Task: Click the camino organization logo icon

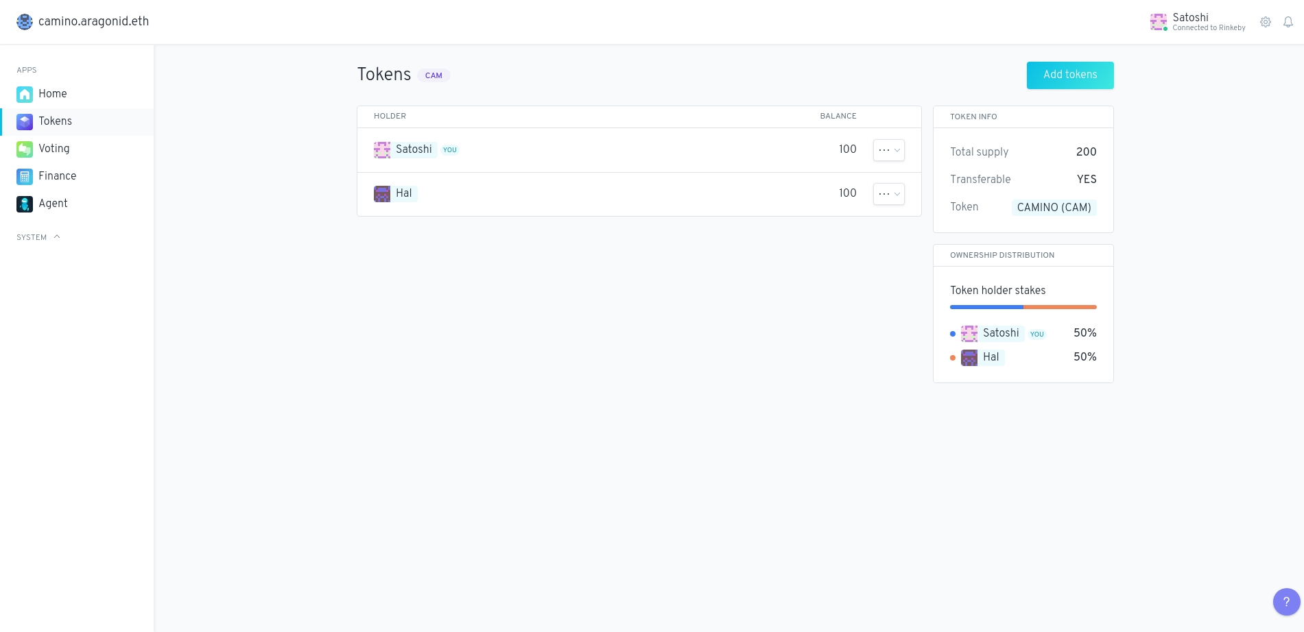Action: [25, 22]
